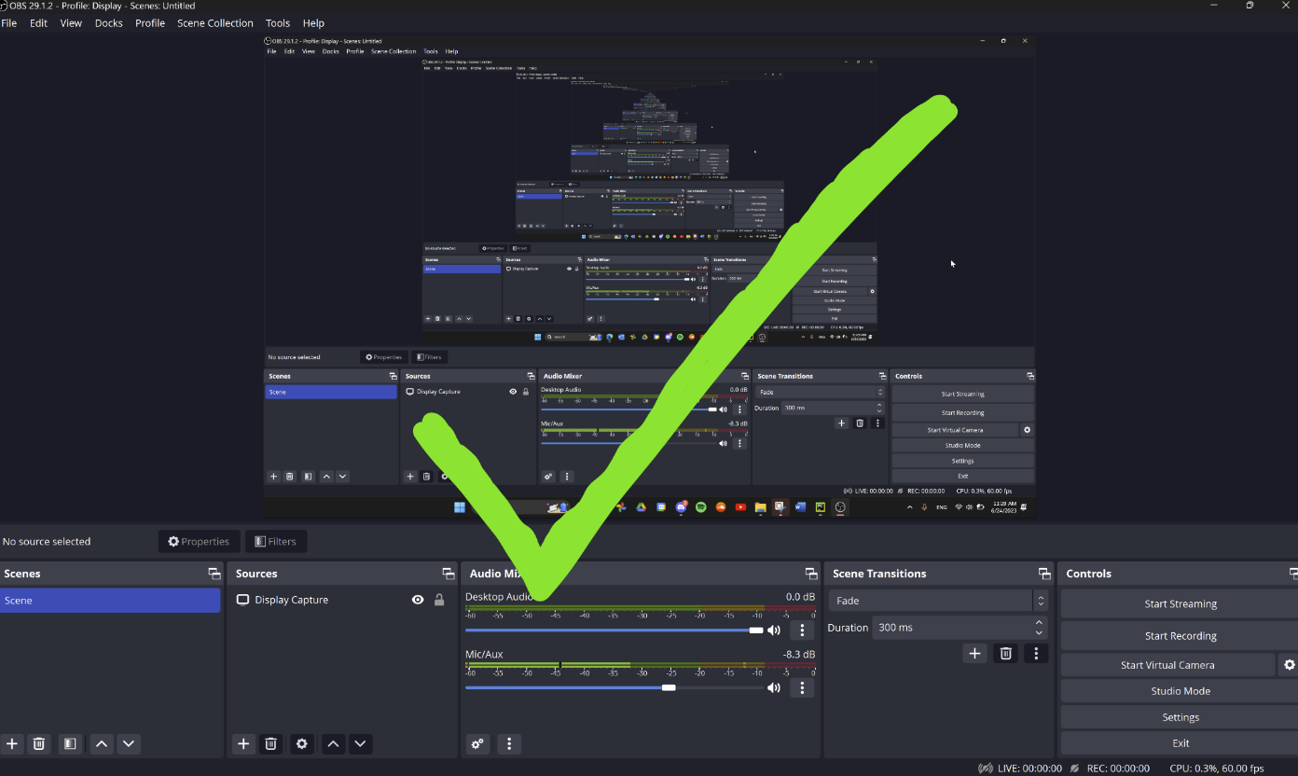Open advanced audio properties gear icon
The width and height of the screenshot is (1298, 776).
(x=478, y=743)
